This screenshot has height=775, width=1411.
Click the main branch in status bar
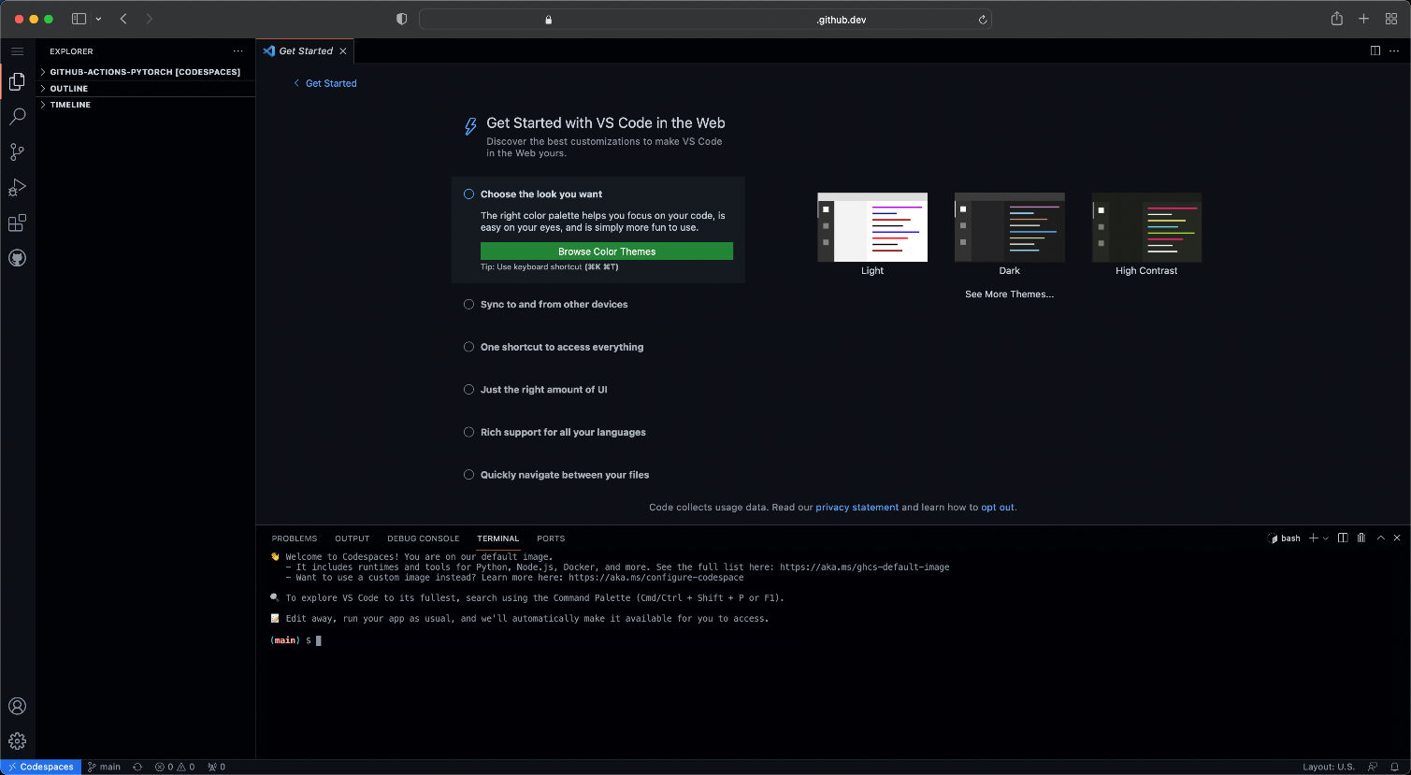[105, 767]
